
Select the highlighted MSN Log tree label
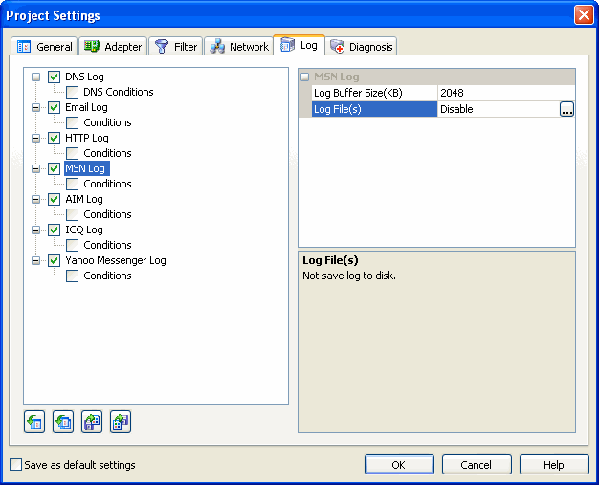87,168
